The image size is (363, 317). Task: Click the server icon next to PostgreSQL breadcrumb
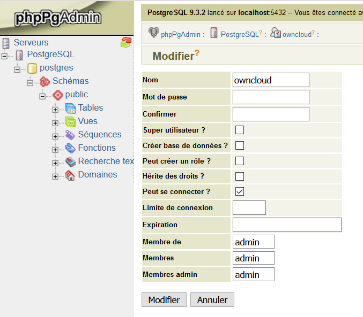pos(214,33)
